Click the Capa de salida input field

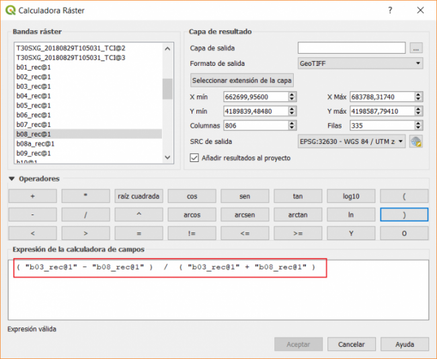[352, 48]
